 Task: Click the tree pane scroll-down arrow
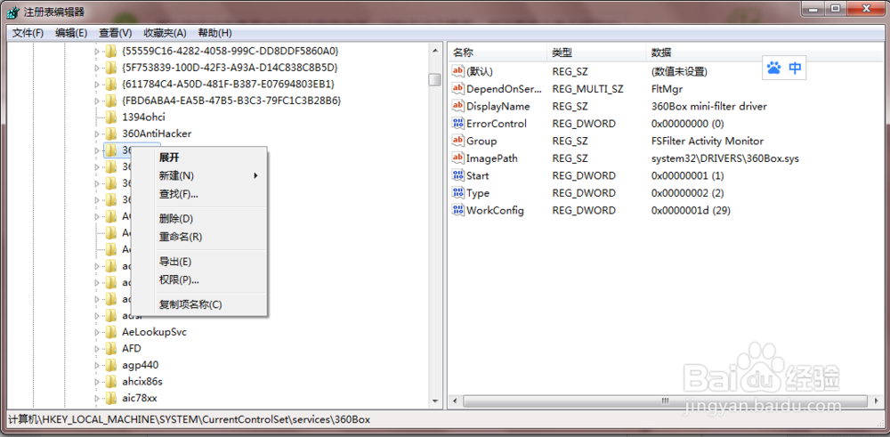point(435,401)
